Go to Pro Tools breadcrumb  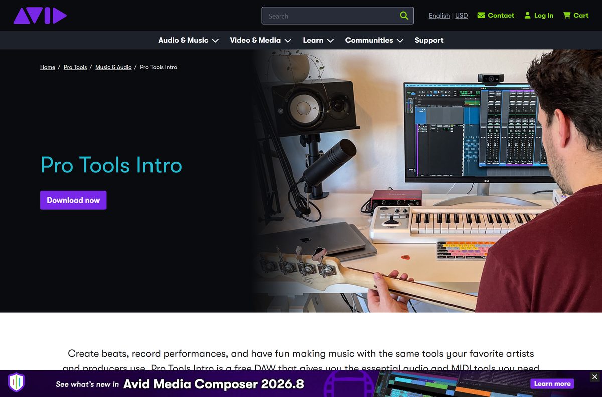click(x=75, y=67)
